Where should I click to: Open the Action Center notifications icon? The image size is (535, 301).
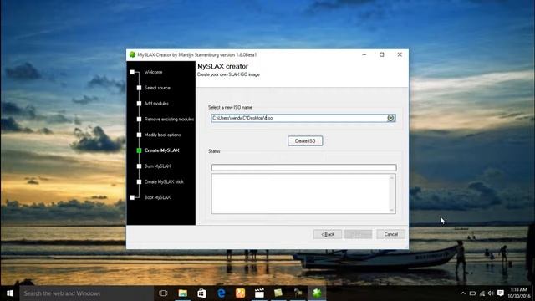coord(501,293)
